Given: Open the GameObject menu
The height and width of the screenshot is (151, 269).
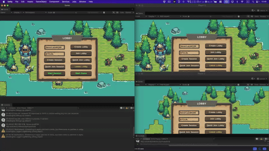Looking at the screenshot, I should click(x=41, y=1).
